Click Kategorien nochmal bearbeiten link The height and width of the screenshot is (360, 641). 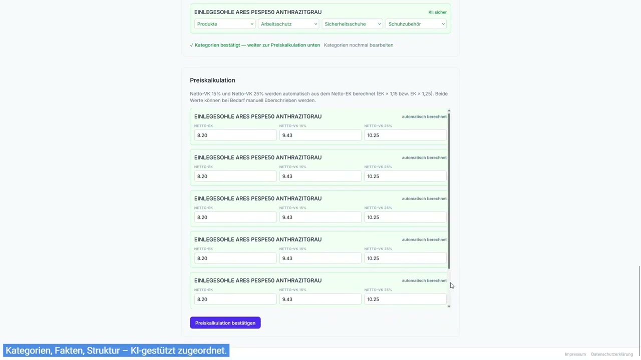[359, 45]
